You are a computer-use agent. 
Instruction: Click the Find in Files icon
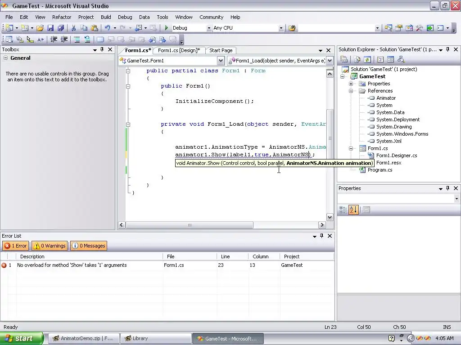point(292,28)
